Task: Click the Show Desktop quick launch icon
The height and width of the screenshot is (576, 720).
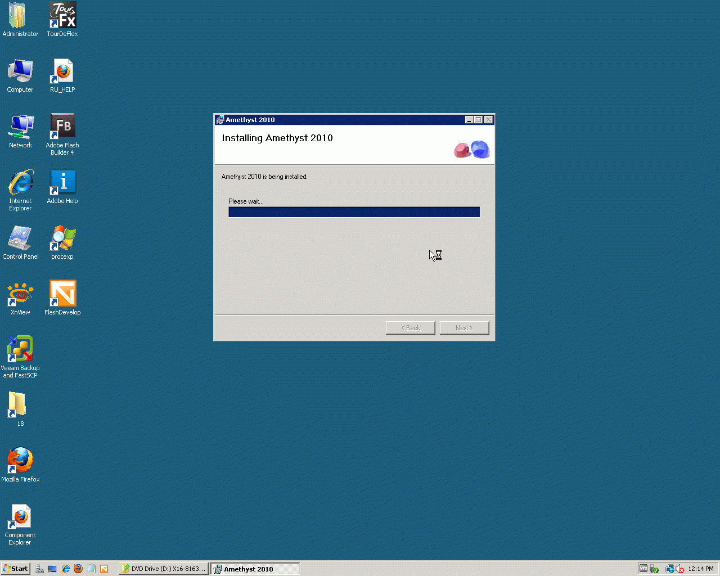Action: (x=52, y=569)
